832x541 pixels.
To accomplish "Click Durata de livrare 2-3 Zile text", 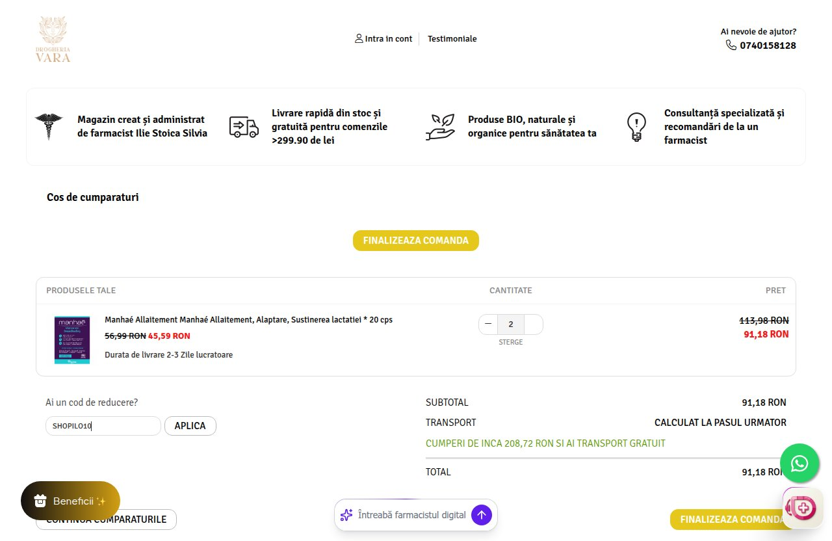I will [x=169, y=355].
